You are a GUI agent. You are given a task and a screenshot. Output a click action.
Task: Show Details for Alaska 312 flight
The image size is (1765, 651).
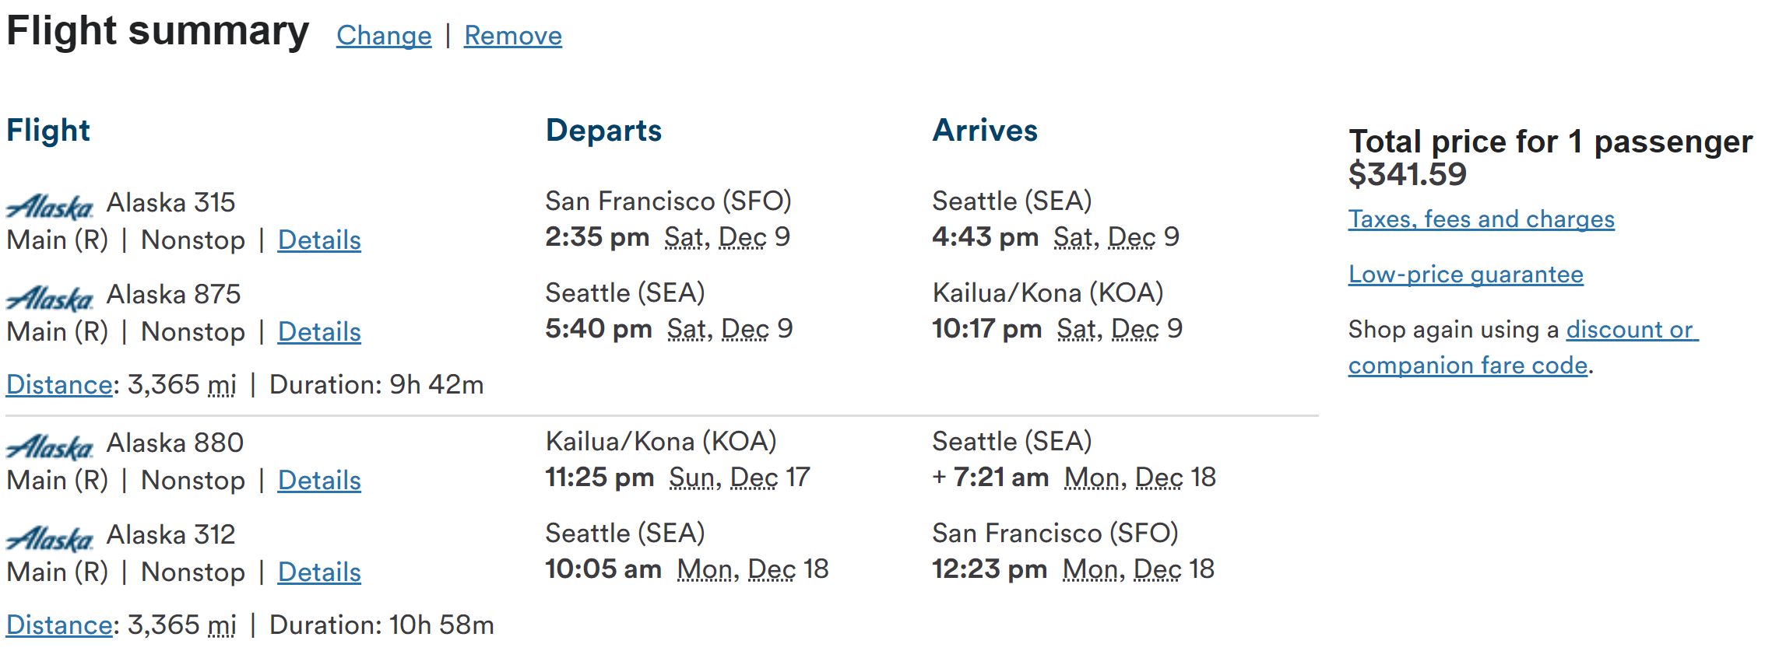point(319,572)
